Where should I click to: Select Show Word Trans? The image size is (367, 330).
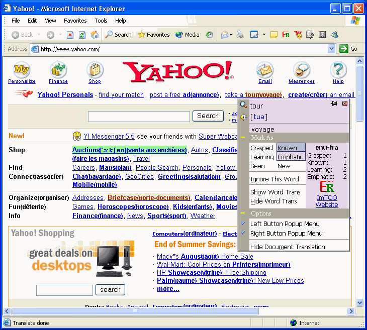click(276, 192)
